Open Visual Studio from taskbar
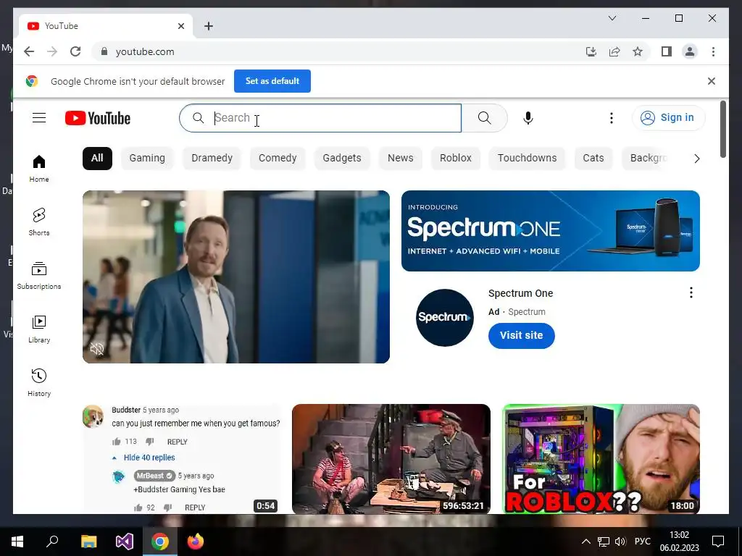Viewport: 742px width, 556px height. point(125,542)
